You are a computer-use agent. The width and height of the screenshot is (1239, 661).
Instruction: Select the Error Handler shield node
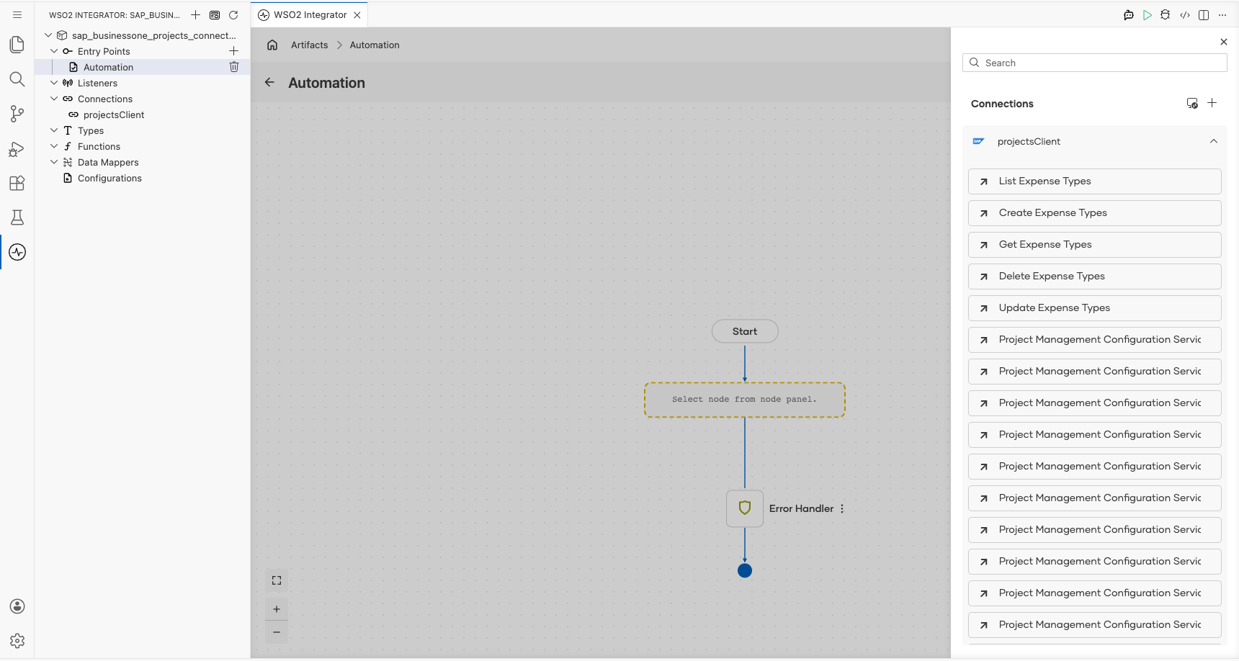click(745, 508)
